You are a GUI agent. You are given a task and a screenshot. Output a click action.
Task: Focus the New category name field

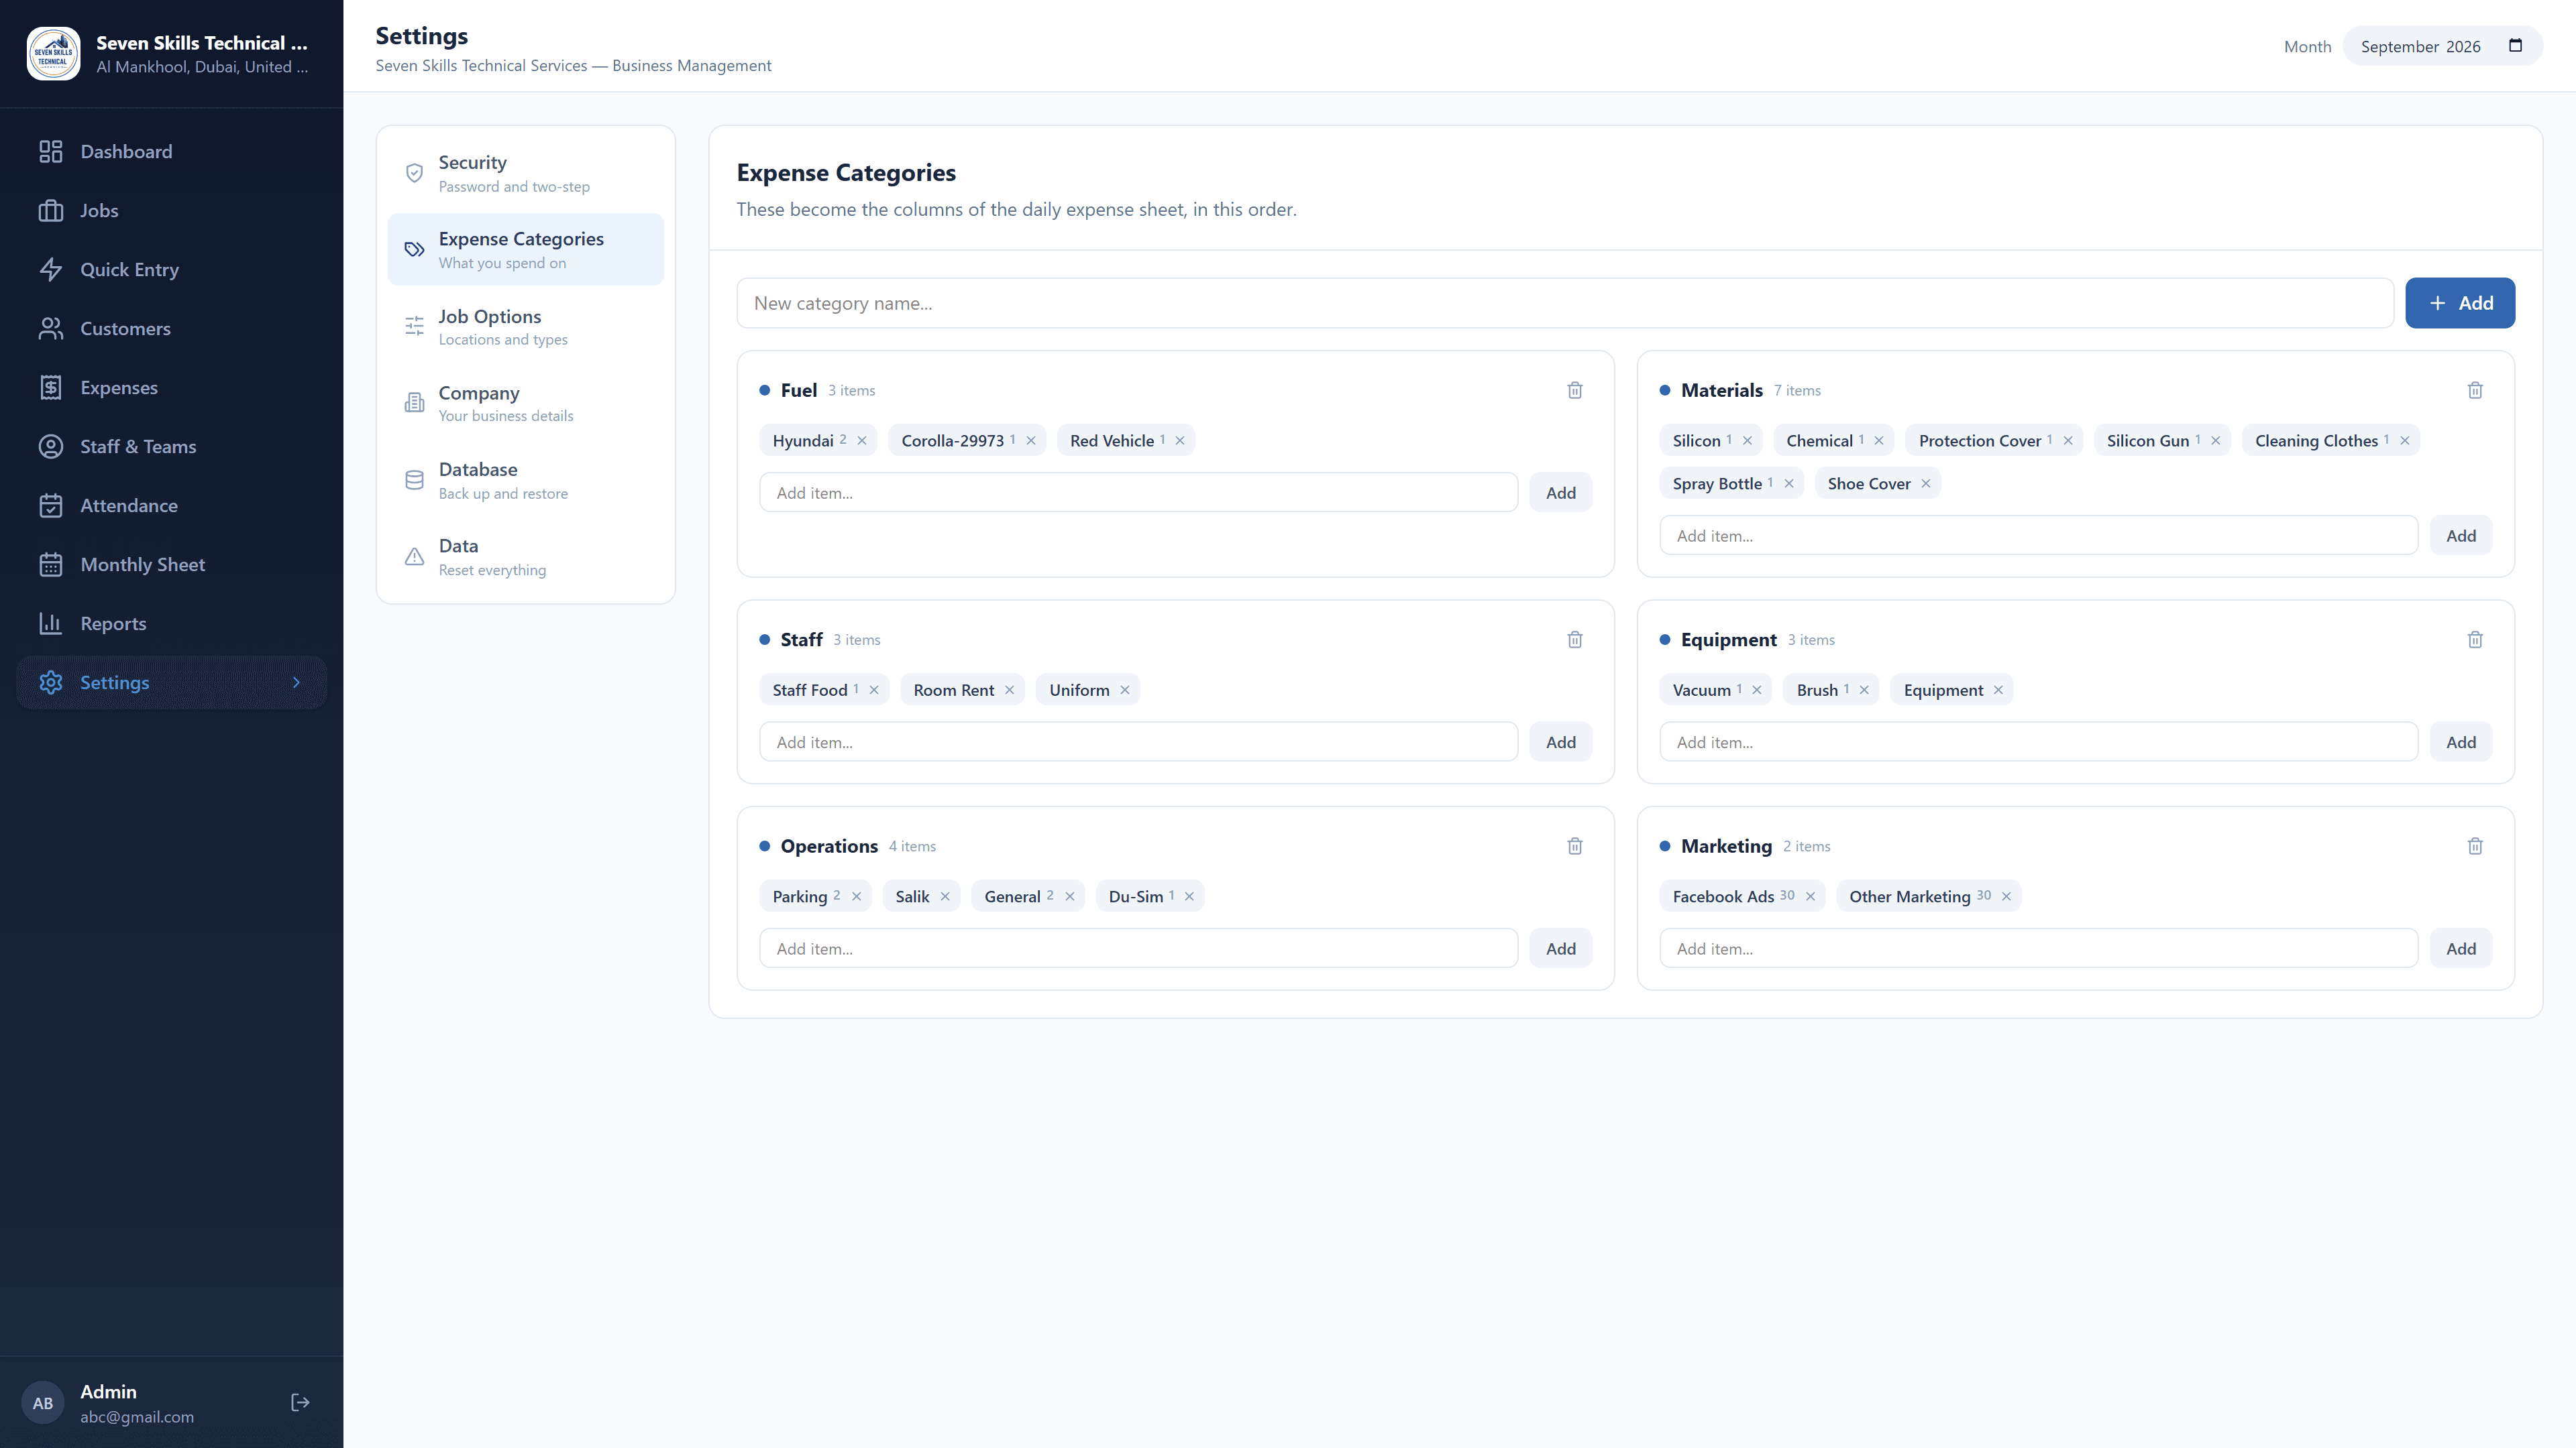1565,303
